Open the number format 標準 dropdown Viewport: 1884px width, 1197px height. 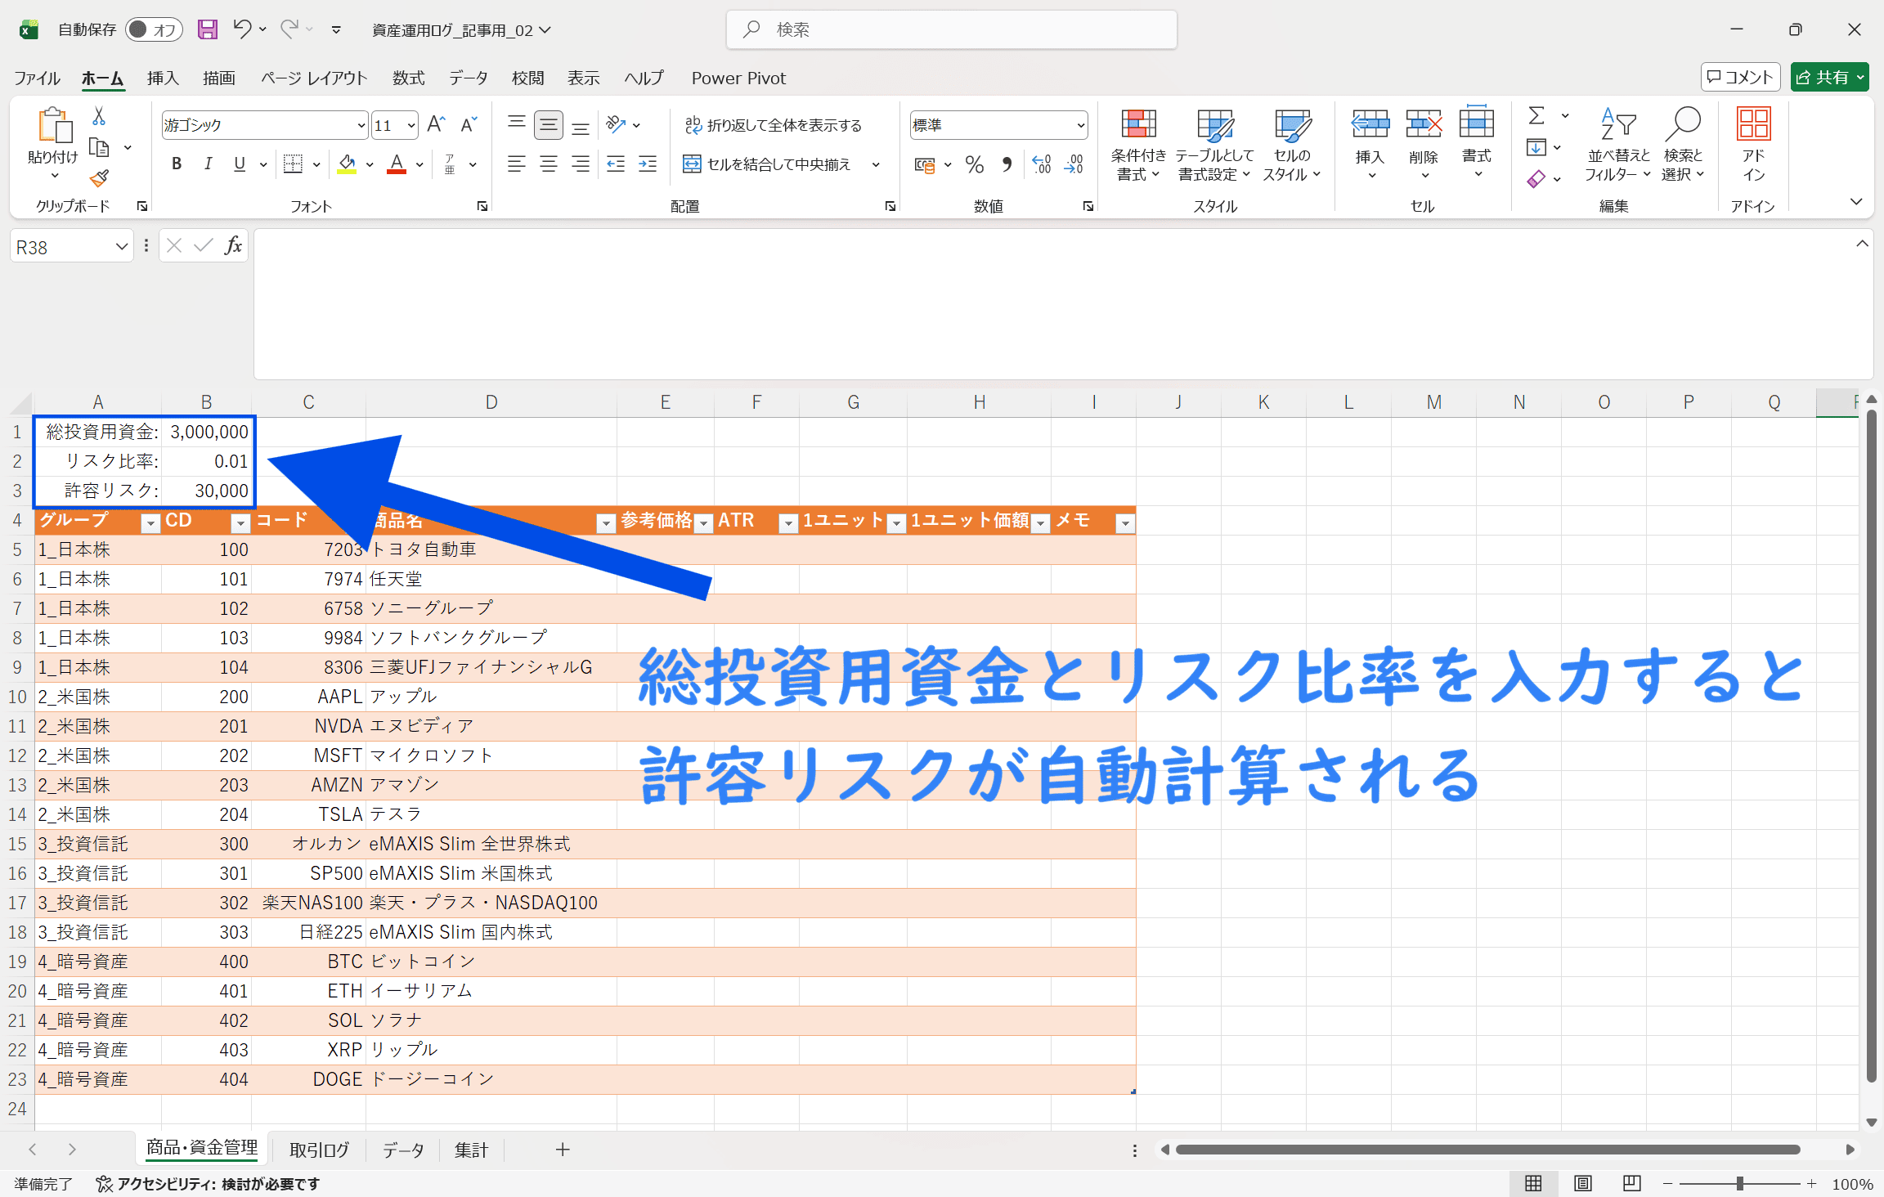1080,125
